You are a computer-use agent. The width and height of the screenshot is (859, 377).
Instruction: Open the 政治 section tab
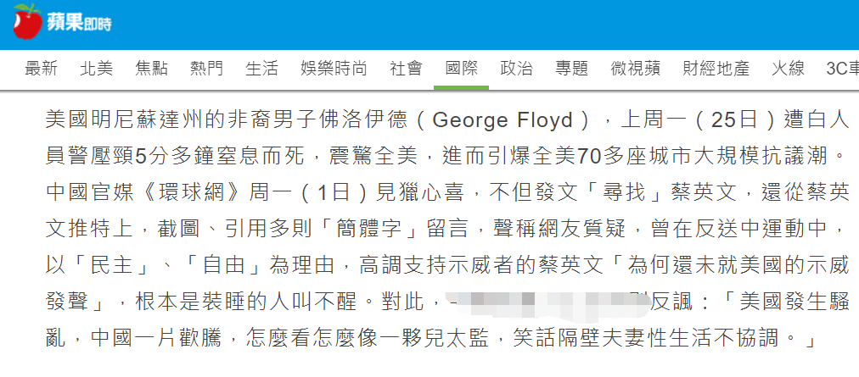(517, 69)
